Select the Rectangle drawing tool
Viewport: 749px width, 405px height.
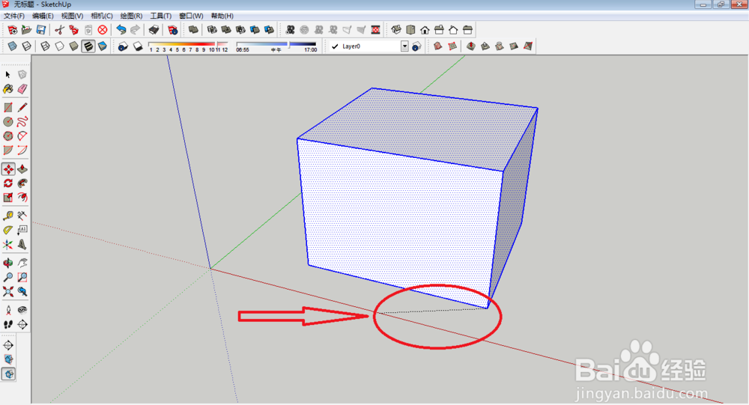[x=7, y=108]
